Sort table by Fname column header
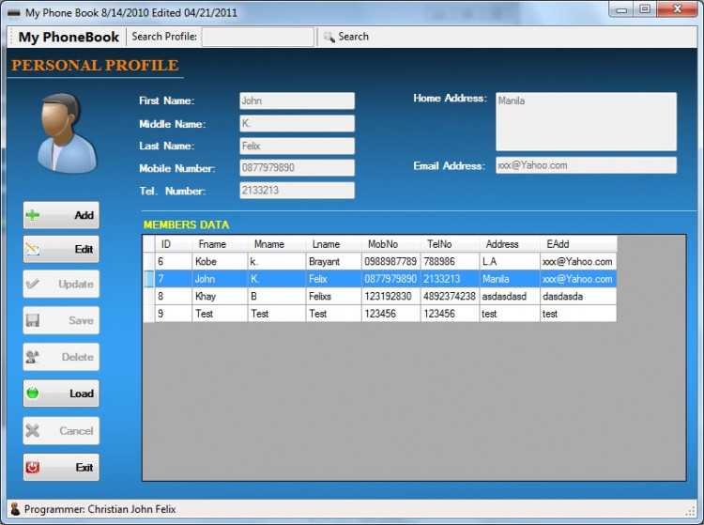The image size is (704, 525). 220,244
